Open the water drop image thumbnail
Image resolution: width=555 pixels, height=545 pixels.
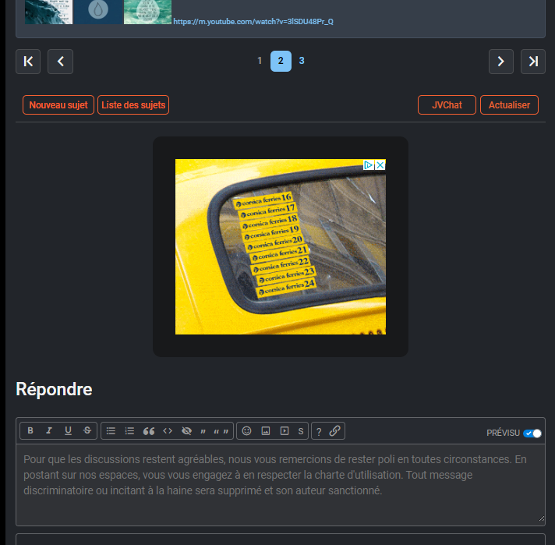98,12
